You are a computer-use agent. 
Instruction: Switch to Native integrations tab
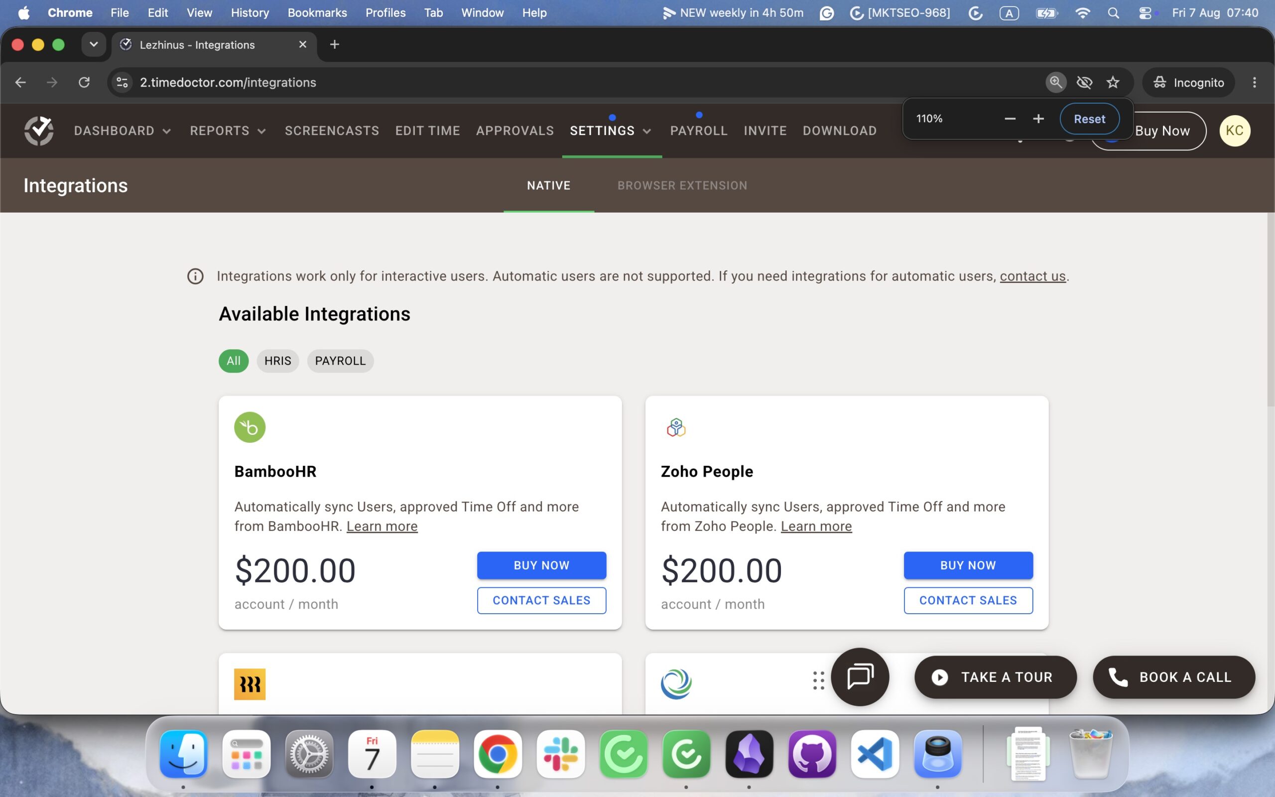click(548, 185)
